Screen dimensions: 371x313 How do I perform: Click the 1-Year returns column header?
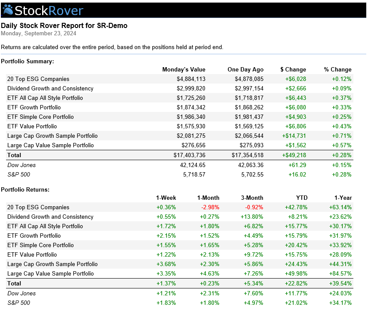(x=343, y=198)
